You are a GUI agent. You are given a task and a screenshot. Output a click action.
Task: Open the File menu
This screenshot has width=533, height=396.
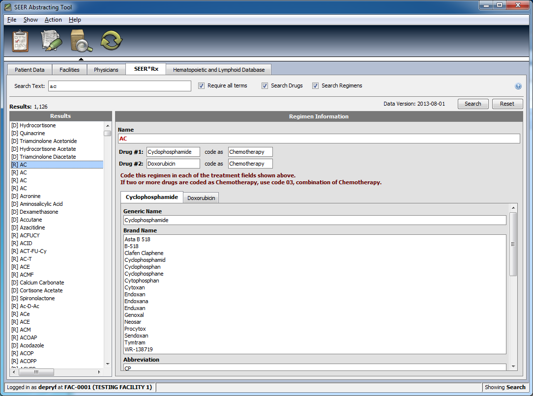point(12,20)
